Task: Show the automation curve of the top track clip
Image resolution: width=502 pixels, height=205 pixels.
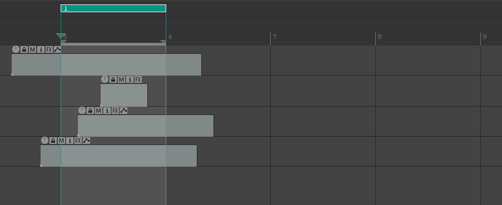Action: [x=57, y=49]
